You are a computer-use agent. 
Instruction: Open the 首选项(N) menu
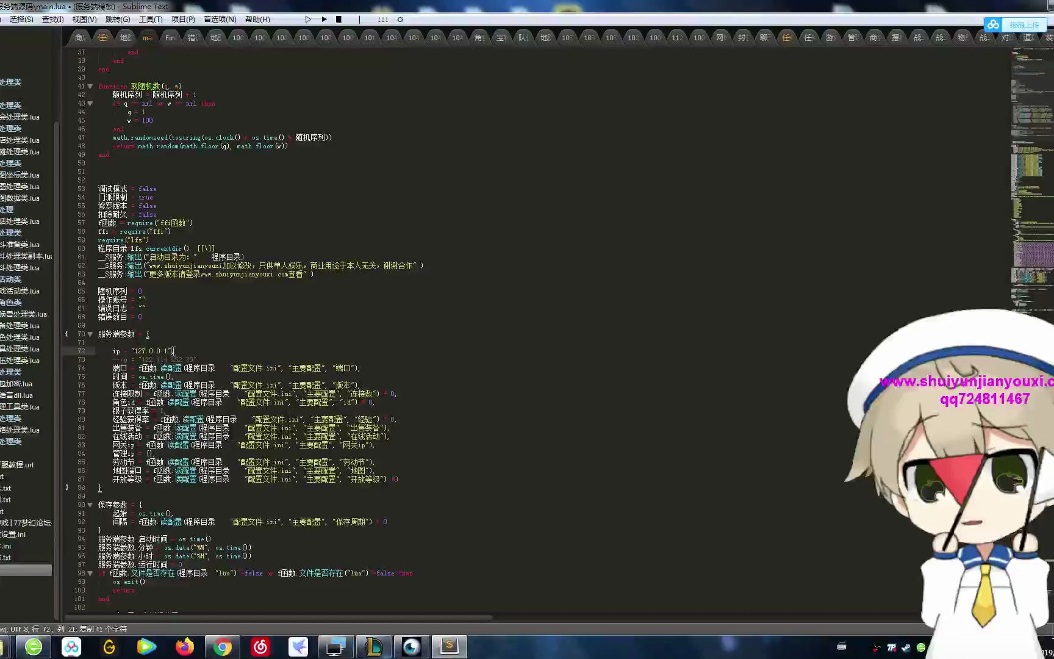coord(220,20)
